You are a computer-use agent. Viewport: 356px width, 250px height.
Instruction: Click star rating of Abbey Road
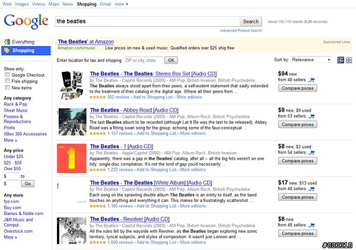tap(97, 134)
